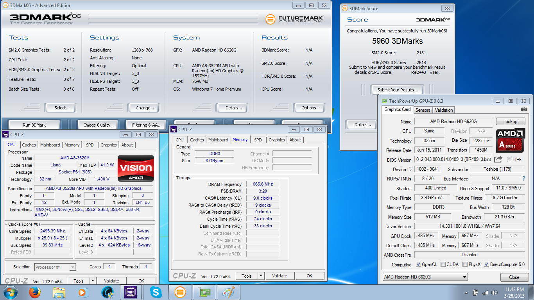The width and height of the screenshot is (534, 300).
Task: Open Caches tab in left CPU-Z window
Action: [x=29, y=145]
